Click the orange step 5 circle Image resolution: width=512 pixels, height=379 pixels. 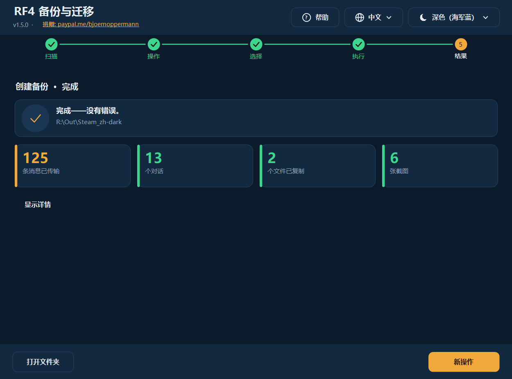coord(461,44)
